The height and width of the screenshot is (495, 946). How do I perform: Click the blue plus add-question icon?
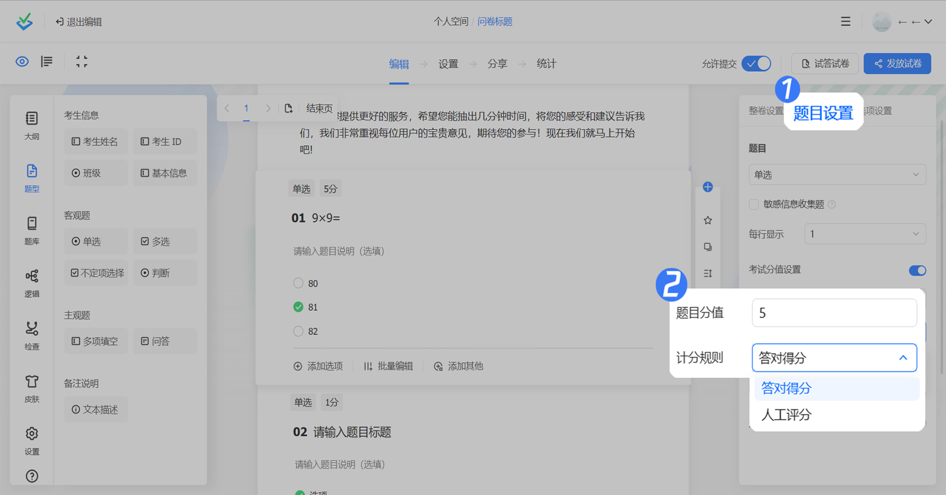pyautogui.click(x=708, y=187)
